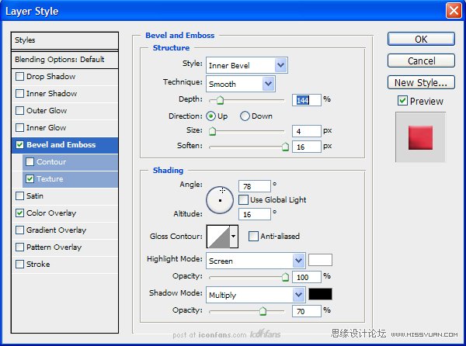Viewport: 466px width, 346px height.
Task: Uncheck the Preview checkbox
Action: tap(402, 101)
